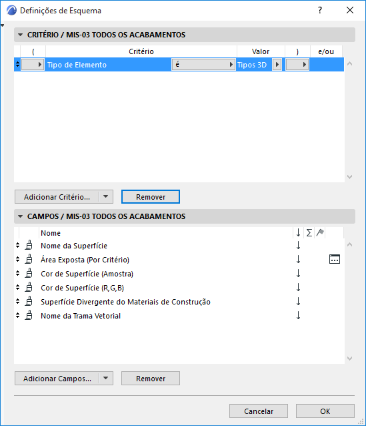Image resolution: width=366 pixels, height=426 pixels.
Task: Toggle sort arrow for Nome da Superfície
Action: point(298,245)
